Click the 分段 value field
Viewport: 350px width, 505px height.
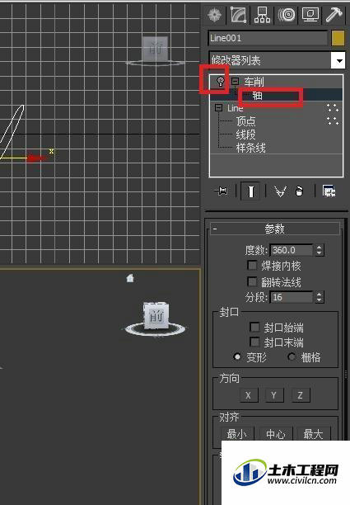(292, 297)
